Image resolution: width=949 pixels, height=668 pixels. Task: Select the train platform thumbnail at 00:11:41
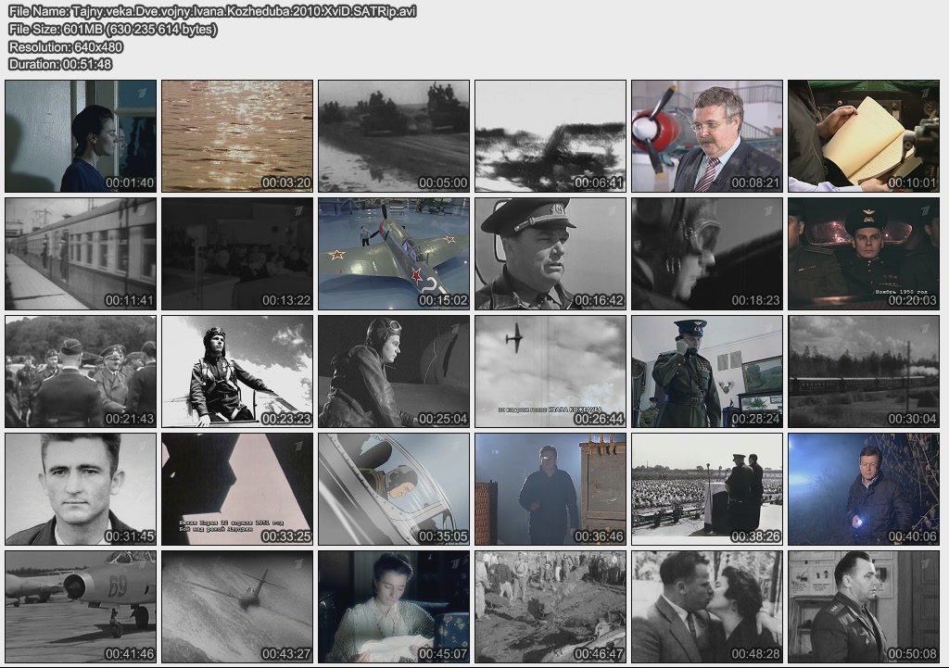[x=81, y=254]
